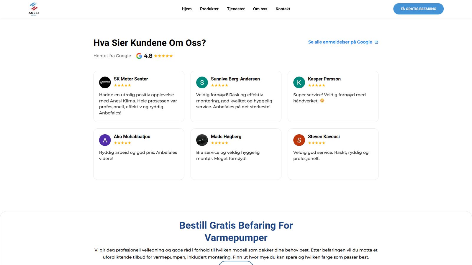Click the Anesi Klima logo

(x=34, y=9)
